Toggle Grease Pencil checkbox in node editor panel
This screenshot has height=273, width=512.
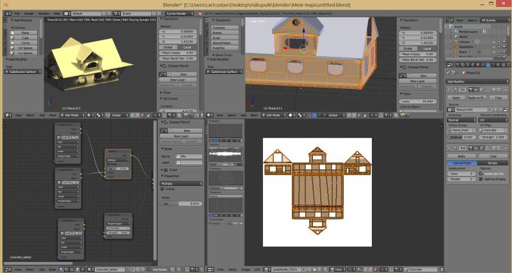click(x=166, y=122)
